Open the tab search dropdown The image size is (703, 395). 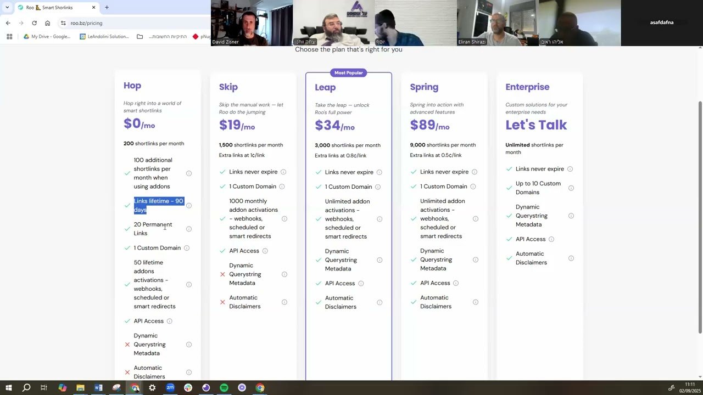pyautogui.click(x=7, y=8)
